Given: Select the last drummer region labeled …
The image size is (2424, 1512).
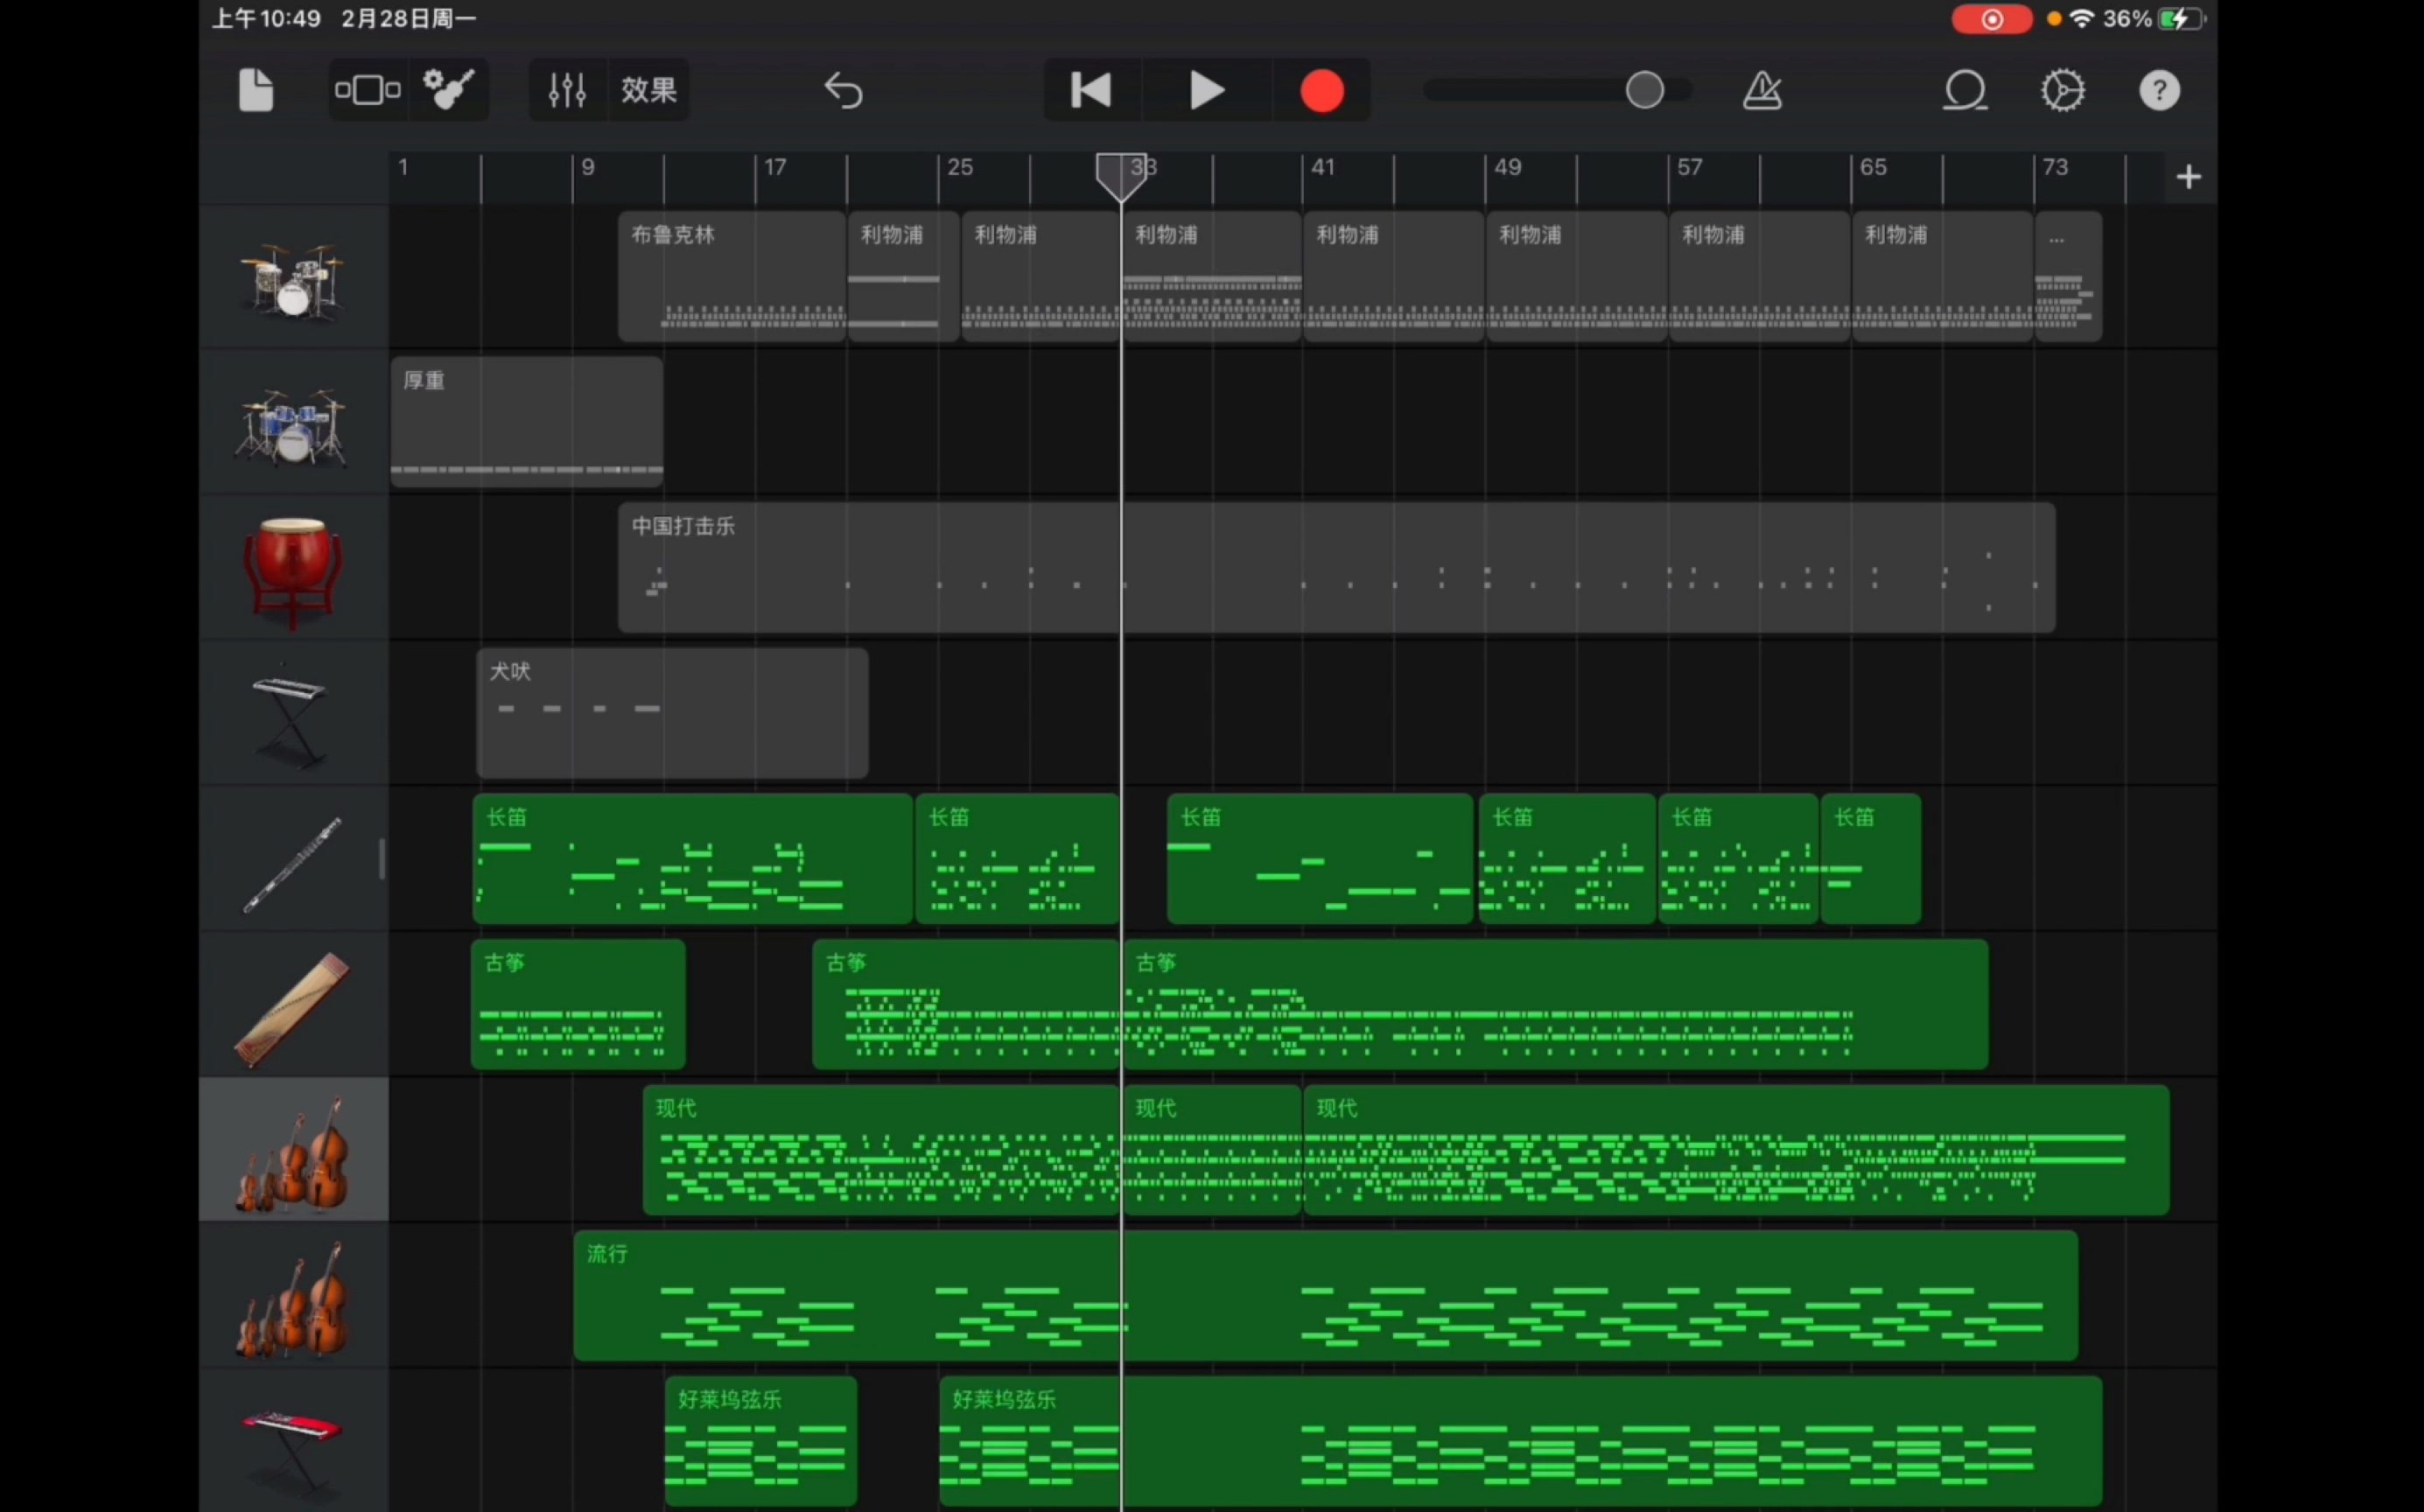Looking at the screenshot, I should coord(2068,277).
